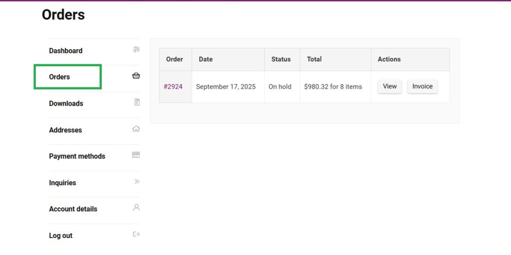Click the Addresses home icon
This screenshot has height=255, width=511.
pos(136,128)
